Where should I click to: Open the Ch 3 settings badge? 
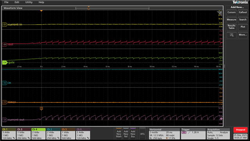[24, 134]
